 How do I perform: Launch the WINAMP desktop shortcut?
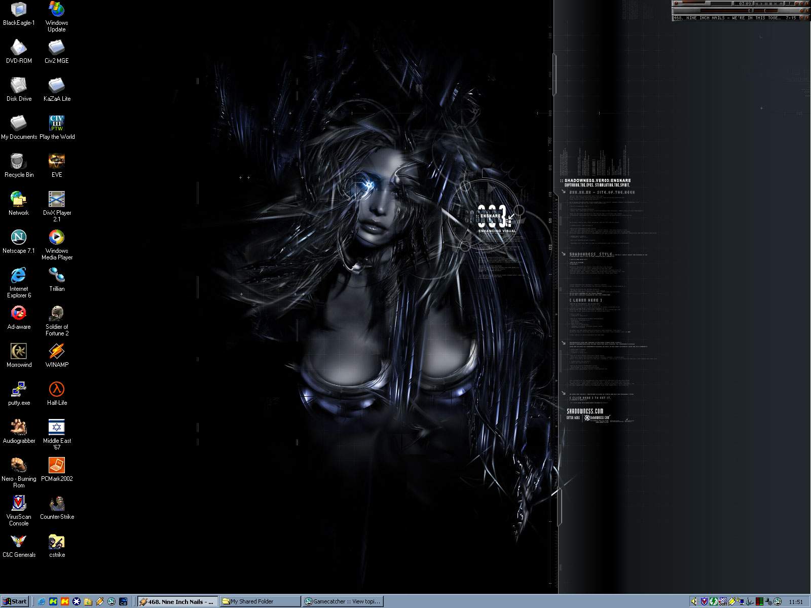(57, 356)
